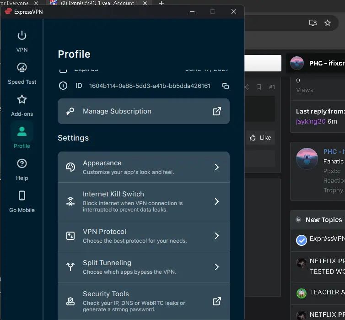Click the Security Tools external link icon
The image size is (345, 320).
(217, 301)
